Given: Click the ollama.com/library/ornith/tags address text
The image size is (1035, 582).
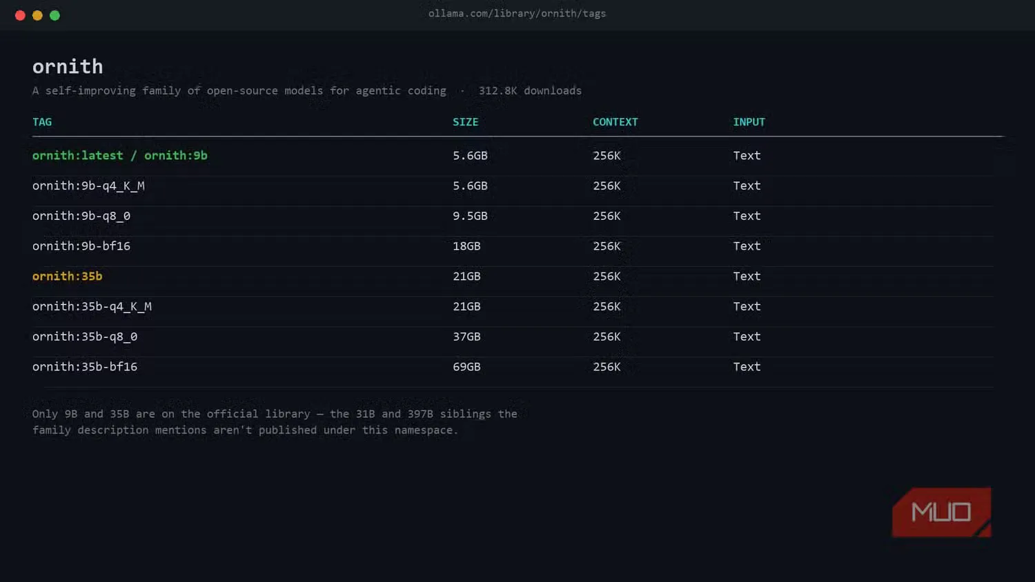Looking at the screenshot, I should (517, 13).
